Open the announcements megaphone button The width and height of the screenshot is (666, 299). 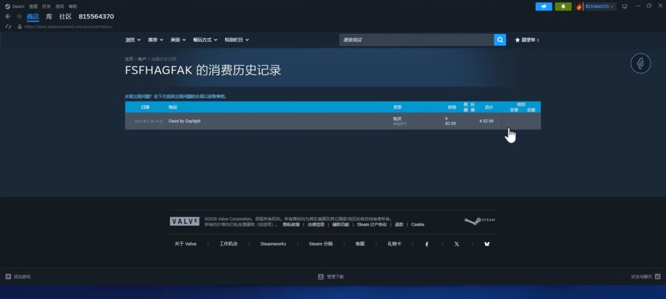click(x=544, y=6)
